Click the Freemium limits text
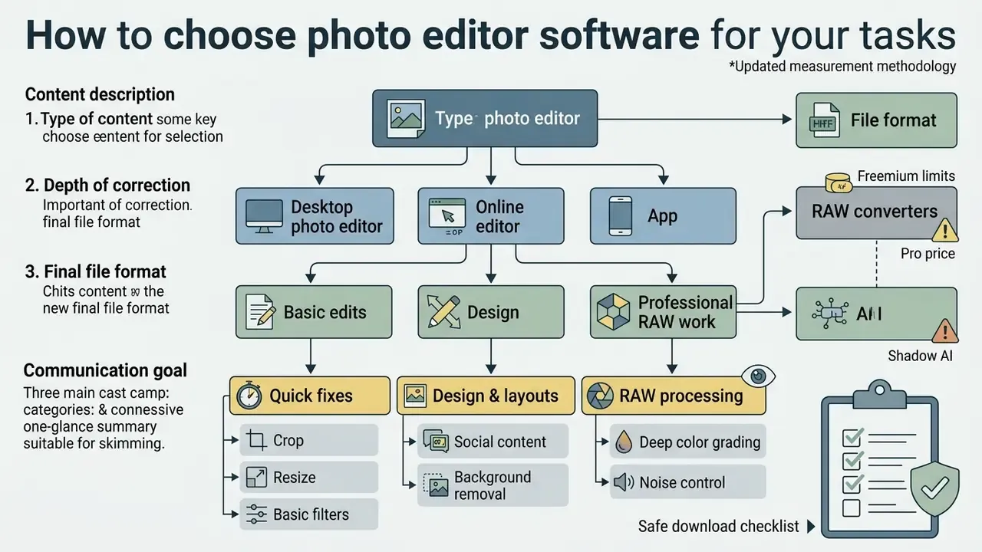 (x=906, y=176)
